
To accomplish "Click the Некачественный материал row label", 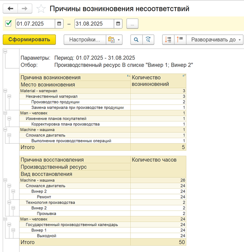I will (x=52, y=97).
